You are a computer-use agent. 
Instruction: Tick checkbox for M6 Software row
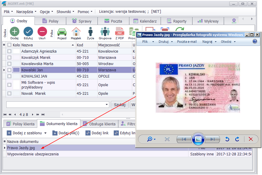pyautogui.click(x=9, y=85)
